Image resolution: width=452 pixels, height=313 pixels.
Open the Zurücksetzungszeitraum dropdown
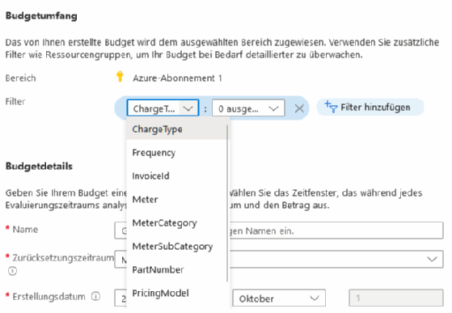pyautogui.click(x=279, y=259)
